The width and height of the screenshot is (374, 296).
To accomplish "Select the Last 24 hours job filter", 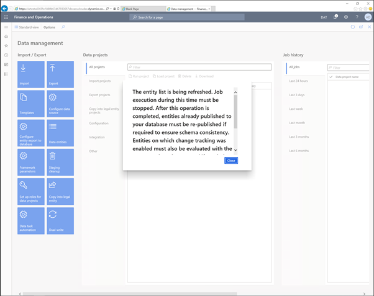I will click(299, 81).
